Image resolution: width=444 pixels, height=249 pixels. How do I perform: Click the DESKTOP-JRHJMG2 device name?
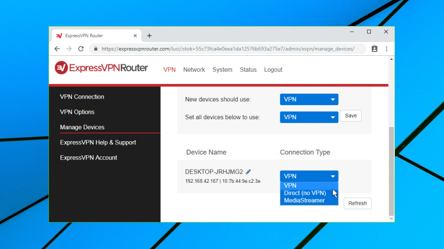tap(214, 172)
